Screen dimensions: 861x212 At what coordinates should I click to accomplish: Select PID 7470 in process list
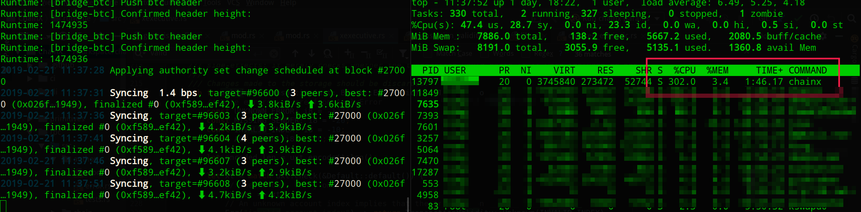point(428,161)
